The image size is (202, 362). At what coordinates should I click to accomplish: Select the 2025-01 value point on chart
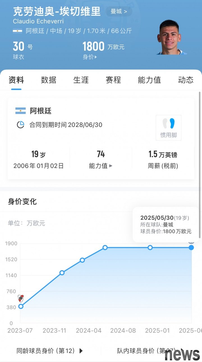tap(150, 248)
